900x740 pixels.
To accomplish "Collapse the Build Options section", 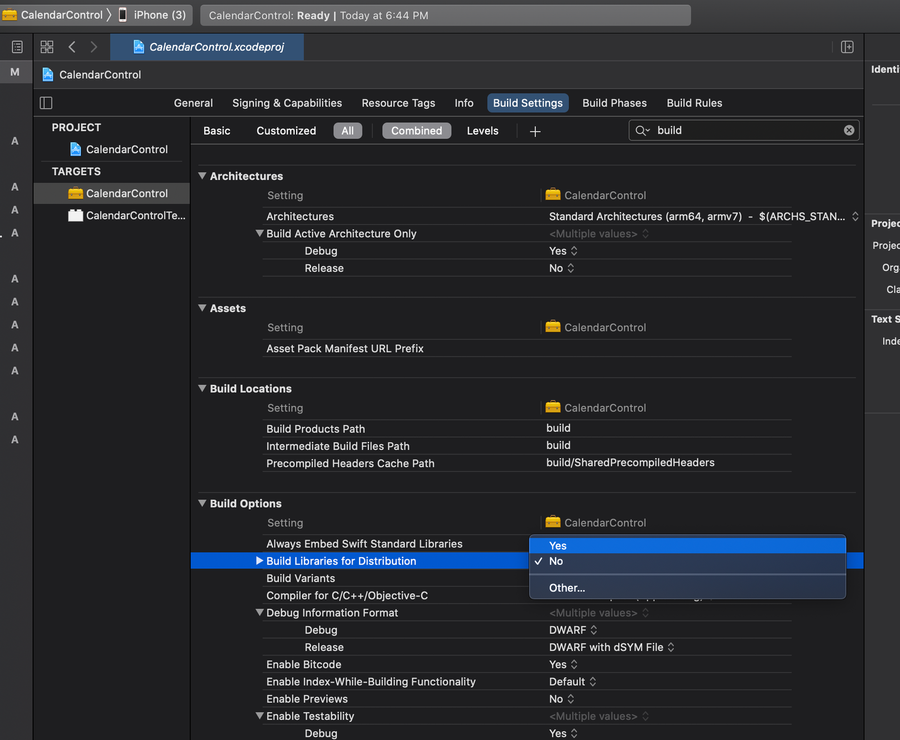I will click(202, 503).
